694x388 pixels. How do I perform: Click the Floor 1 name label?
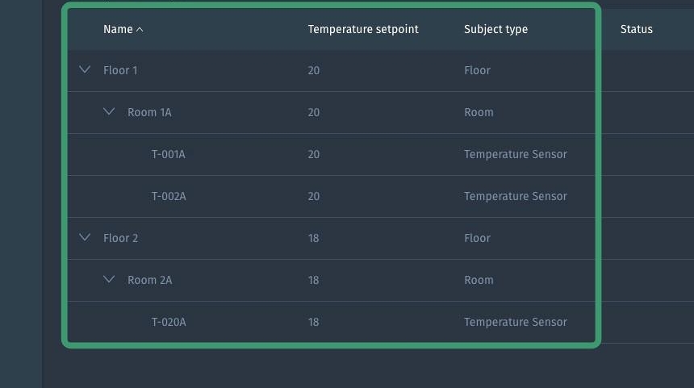coord(120,70)
